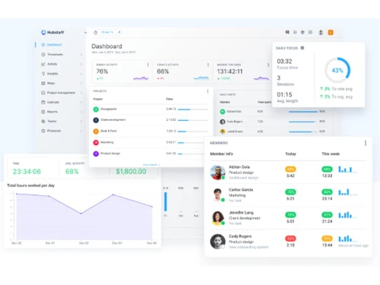Screen dimensions: 380x285
Task: Click the Calendar icon in sidebar
Action: pos(43,102)
